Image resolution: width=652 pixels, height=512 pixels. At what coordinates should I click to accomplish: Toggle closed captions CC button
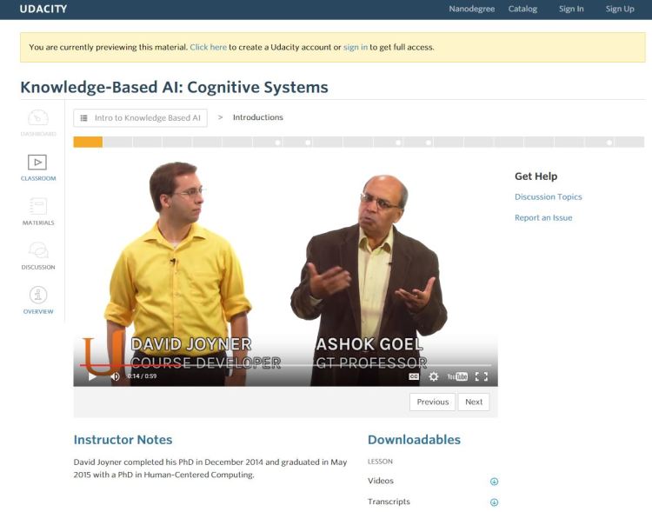(x=414, y=376)
